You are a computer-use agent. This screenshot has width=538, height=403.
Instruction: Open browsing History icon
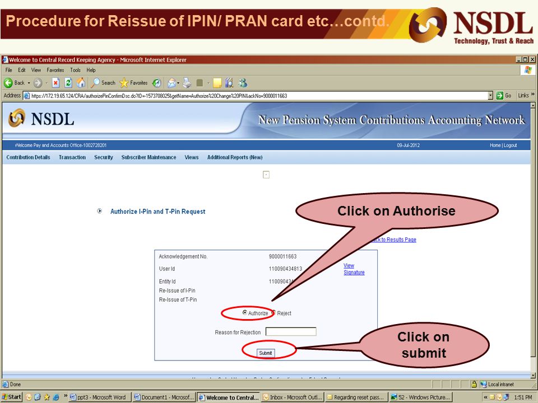point(156,83)
